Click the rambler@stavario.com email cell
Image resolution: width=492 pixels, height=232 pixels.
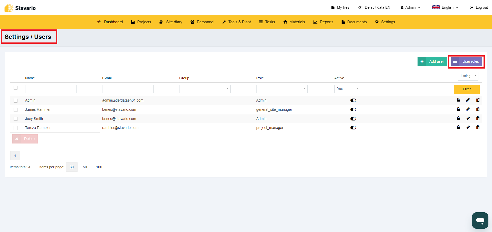click(x=120, y=128)
